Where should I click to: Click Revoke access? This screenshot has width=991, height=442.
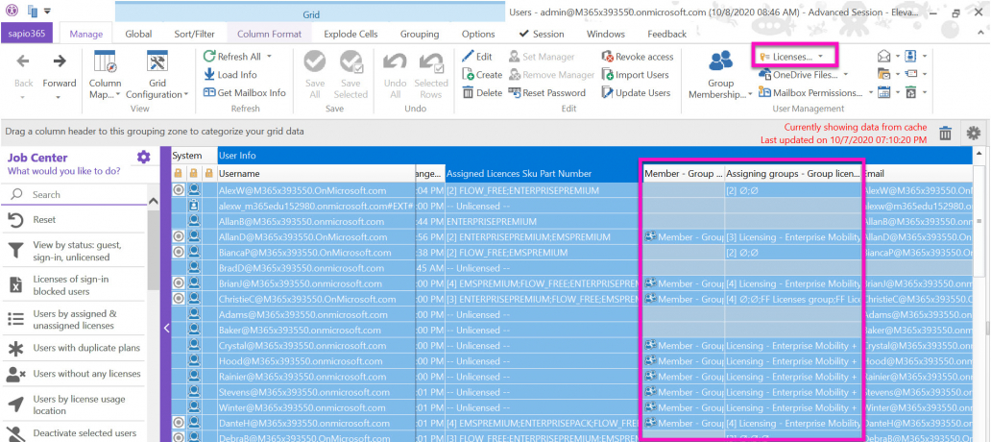coord(638,57)
